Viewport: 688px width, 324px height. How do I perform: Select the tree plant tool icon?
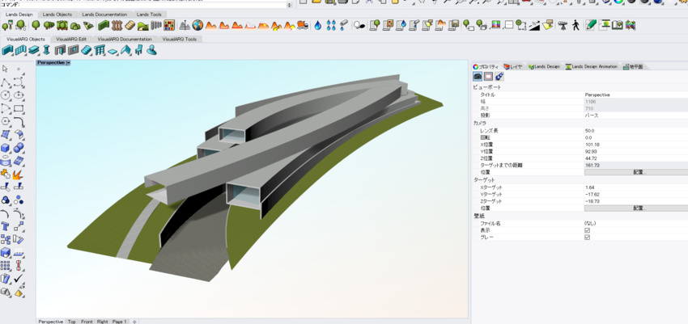[x=36, y=26]
